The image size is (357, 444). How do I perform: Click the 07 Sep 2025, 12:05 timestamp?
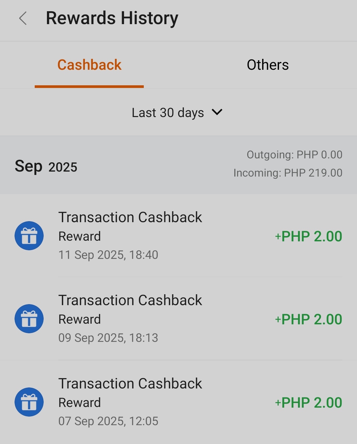tap(108, 421)
